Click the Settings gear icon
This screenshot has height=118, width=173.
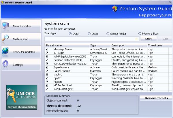(6, 64)
